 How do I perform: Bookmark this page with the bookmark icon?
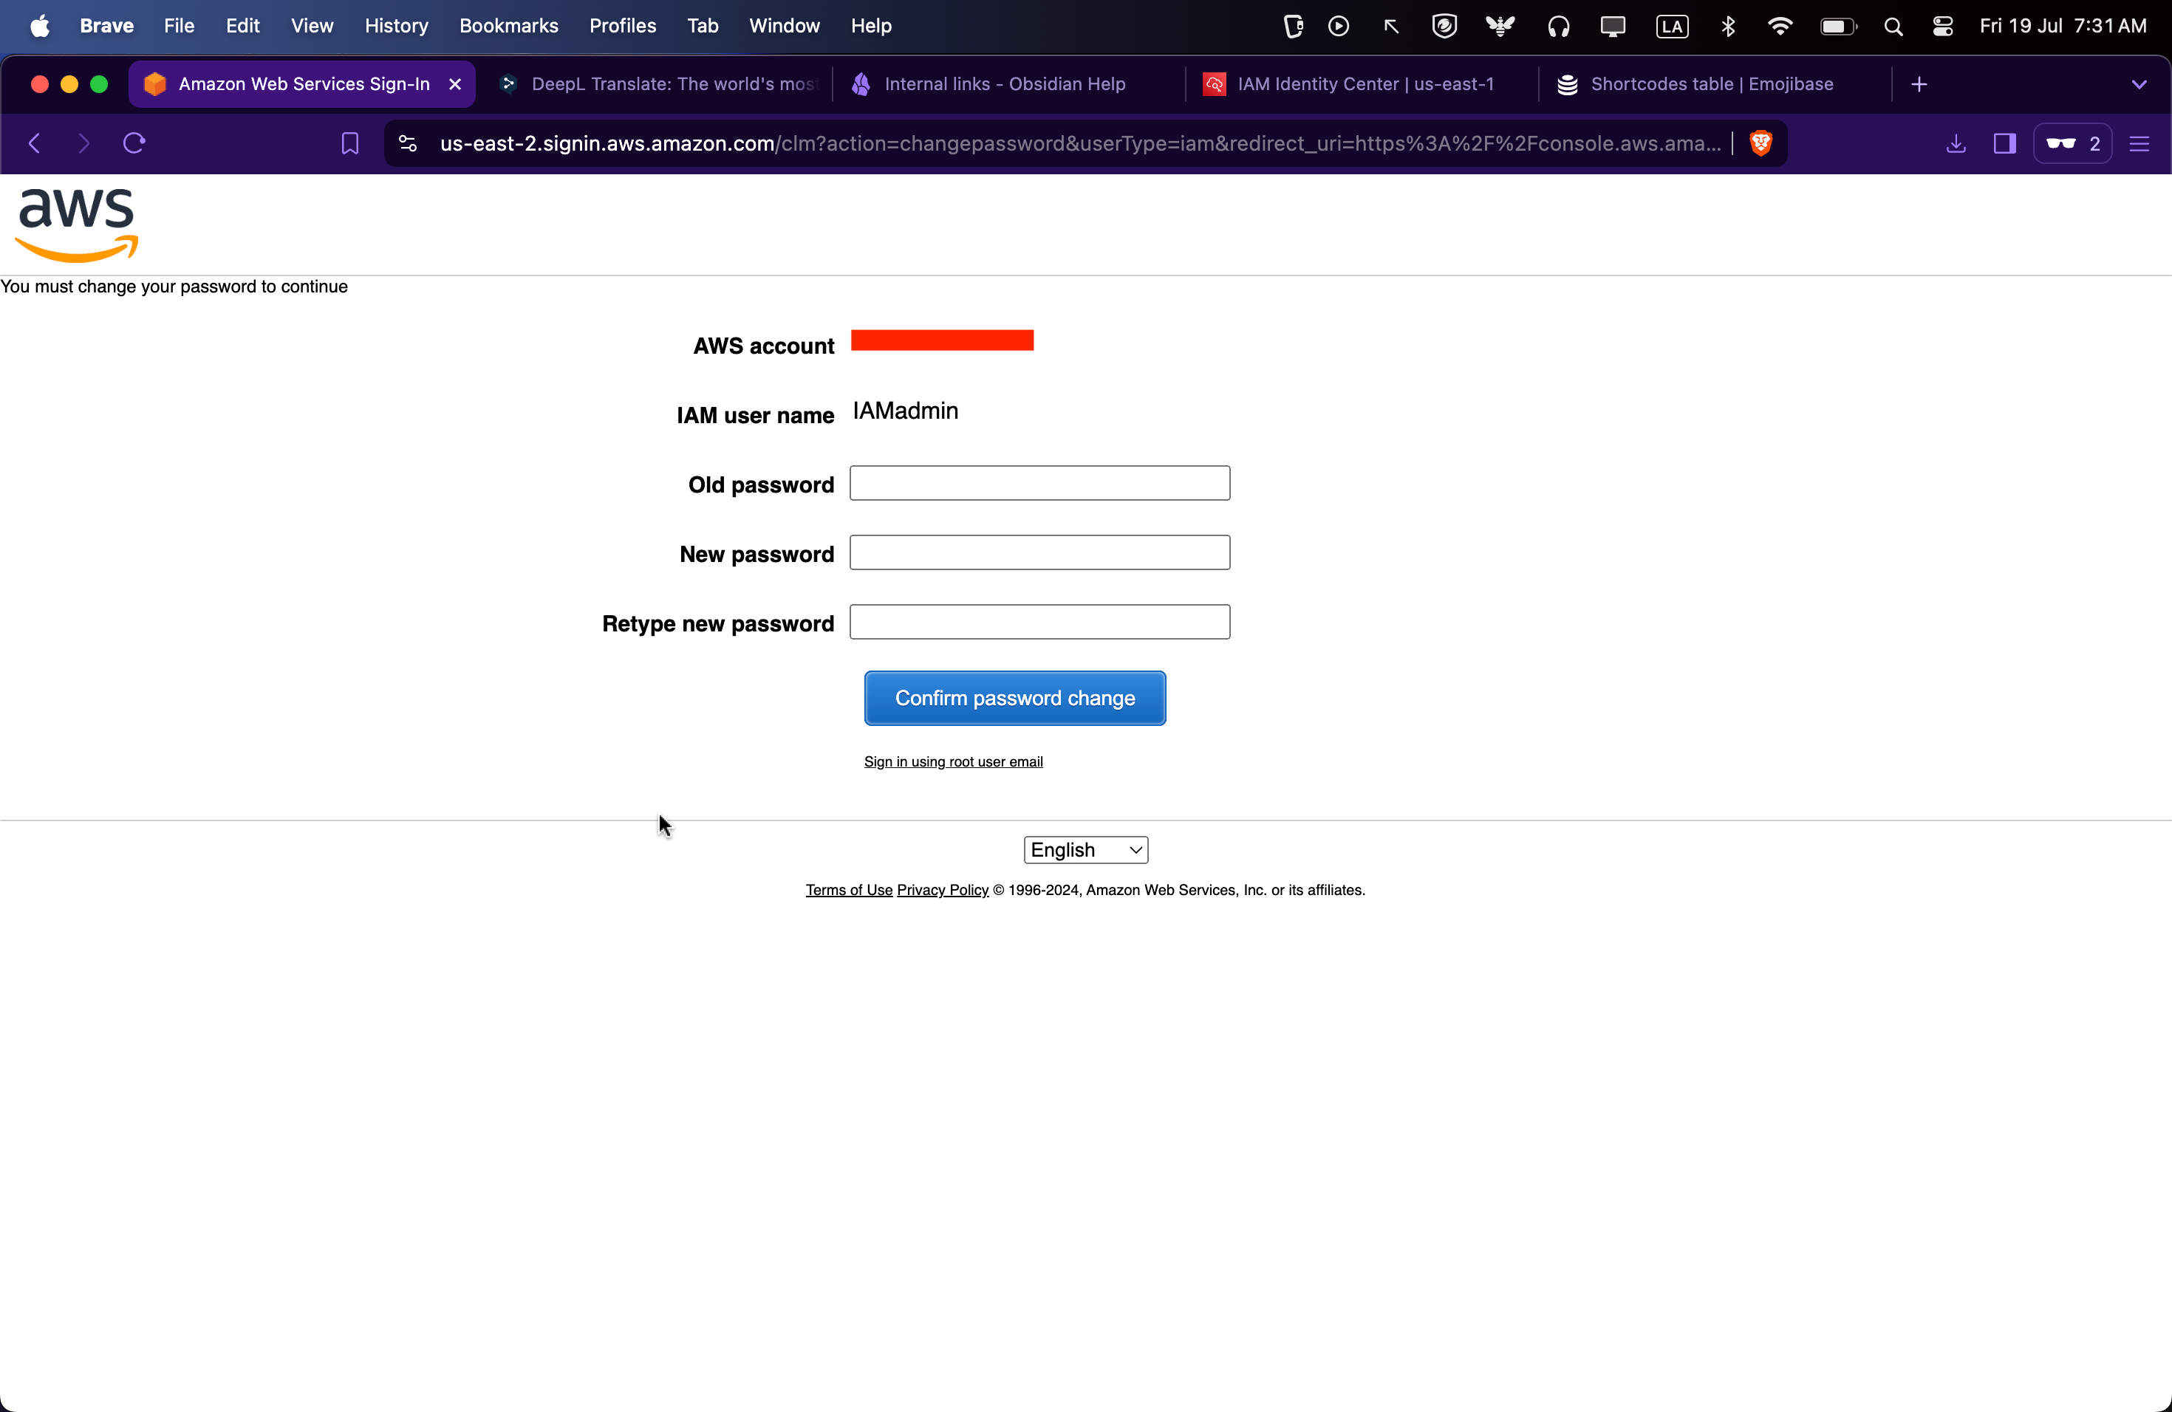click(x=349, y=143)
